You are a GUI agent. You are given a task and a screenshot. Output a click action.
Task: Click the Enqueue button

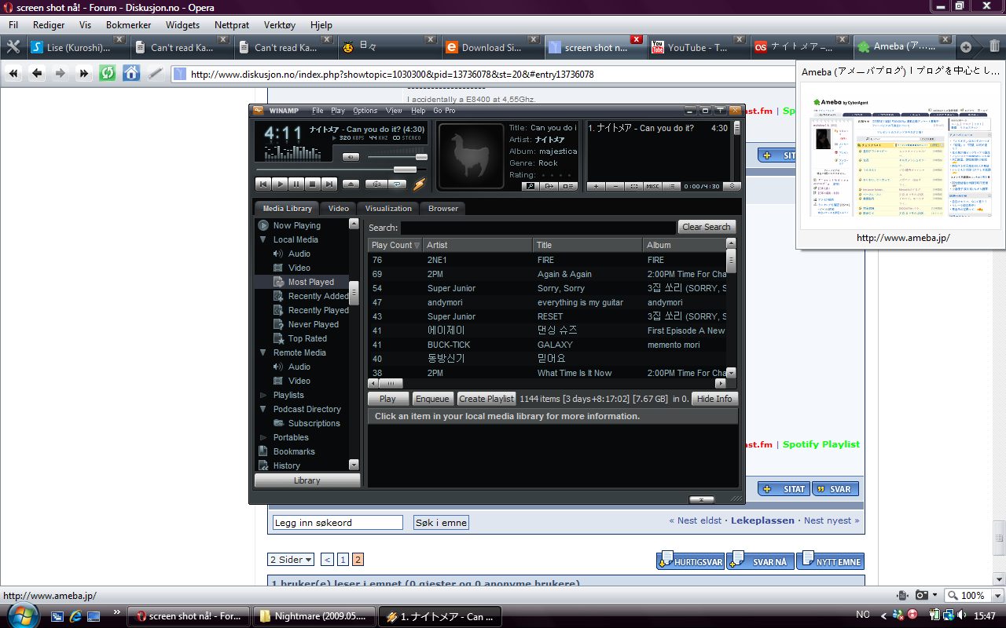coord(432,399)
